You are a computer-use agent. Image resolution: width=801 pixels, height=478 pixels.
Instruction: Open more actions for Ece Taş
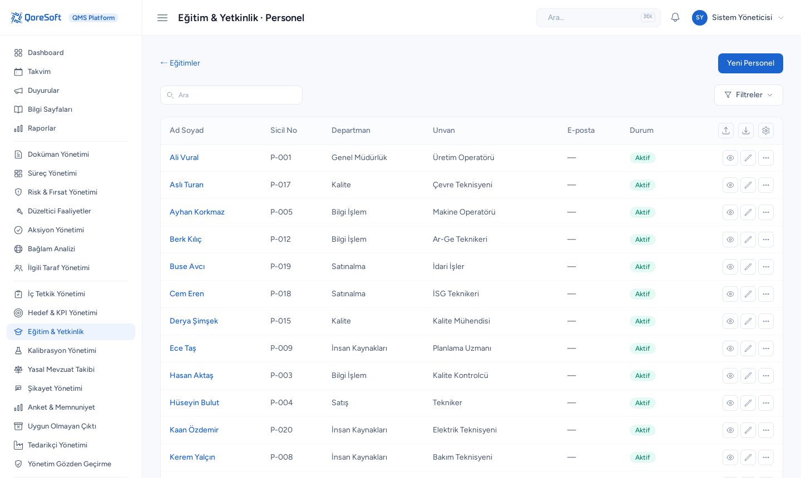pos(766,348)
